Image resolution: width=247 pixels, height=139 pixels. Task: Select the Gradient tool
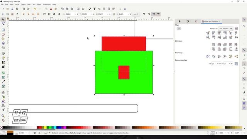click(3, 73)
